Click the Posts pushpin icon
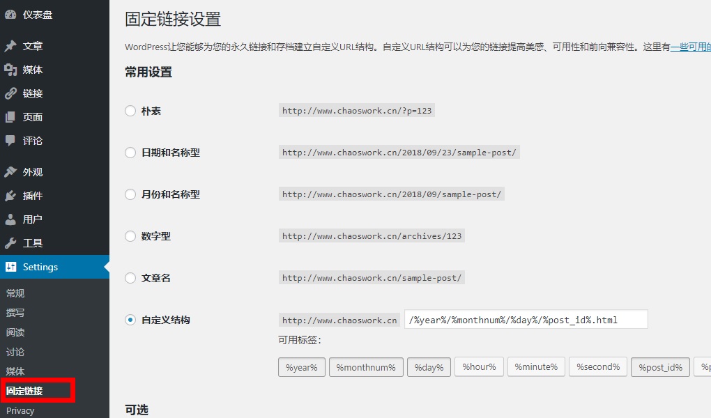The width and height of the screenshot is (711, 418). [x=10, y=46]
